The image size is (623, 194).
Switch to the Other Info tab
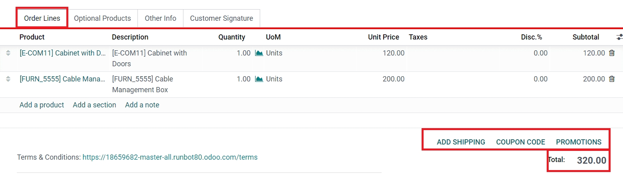point(160,18)
